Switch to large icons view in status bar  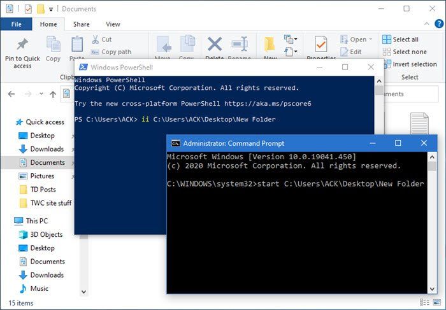(x=436, y=302)
